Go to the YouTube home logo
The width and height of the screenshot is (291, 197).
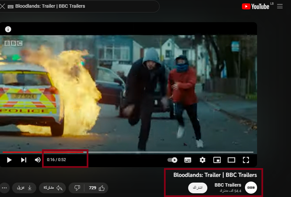coord(256,6)
